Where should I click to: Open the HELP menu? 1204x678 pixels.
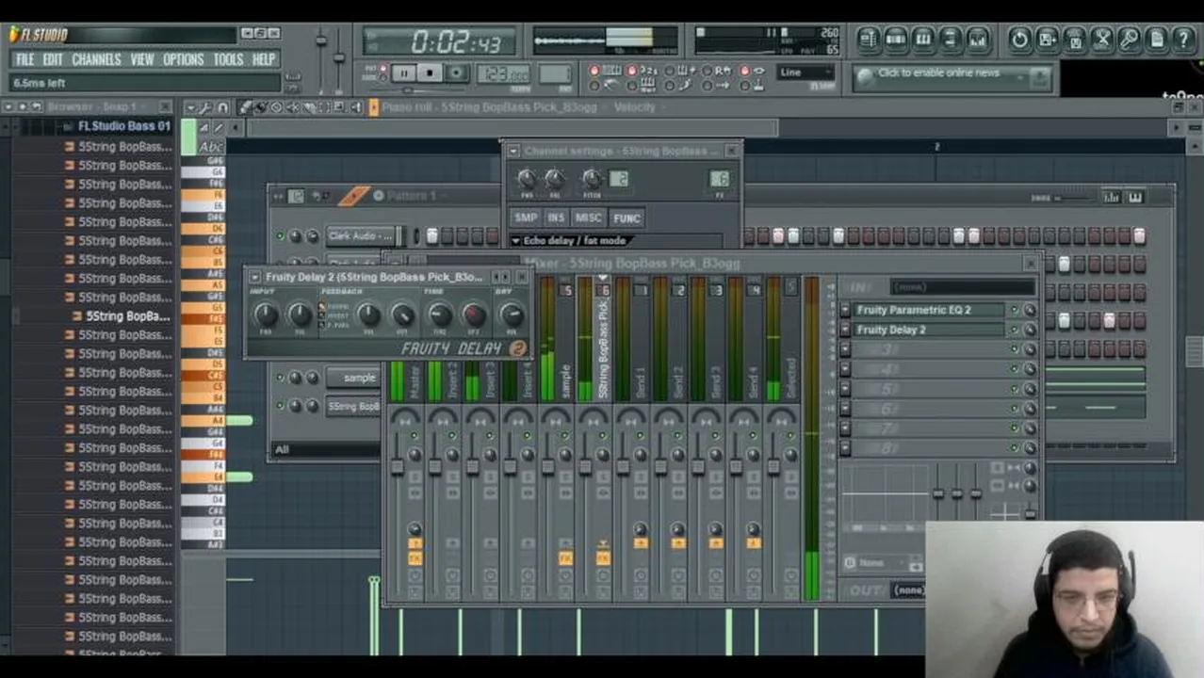(x=264, y=59)
